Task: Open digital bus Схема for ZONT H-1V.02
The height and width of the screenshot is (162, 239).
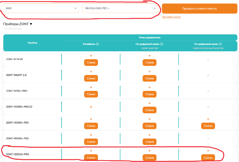Action: pos(149,63)
